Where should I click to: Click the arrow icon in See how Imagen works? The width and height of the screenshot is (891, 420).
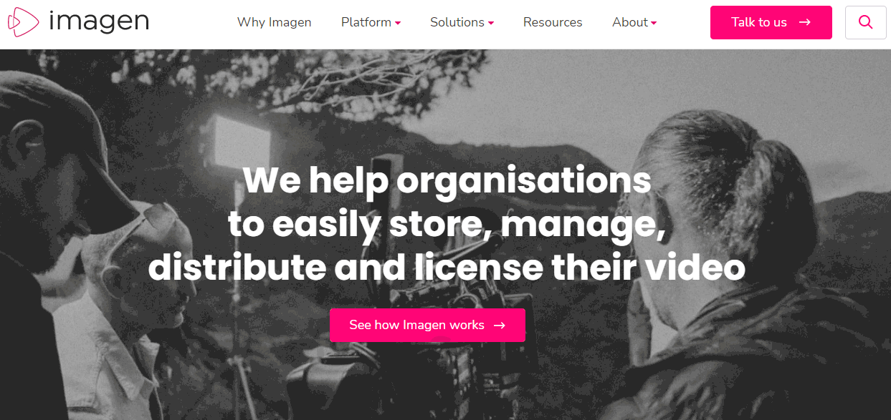pos(500,325)
